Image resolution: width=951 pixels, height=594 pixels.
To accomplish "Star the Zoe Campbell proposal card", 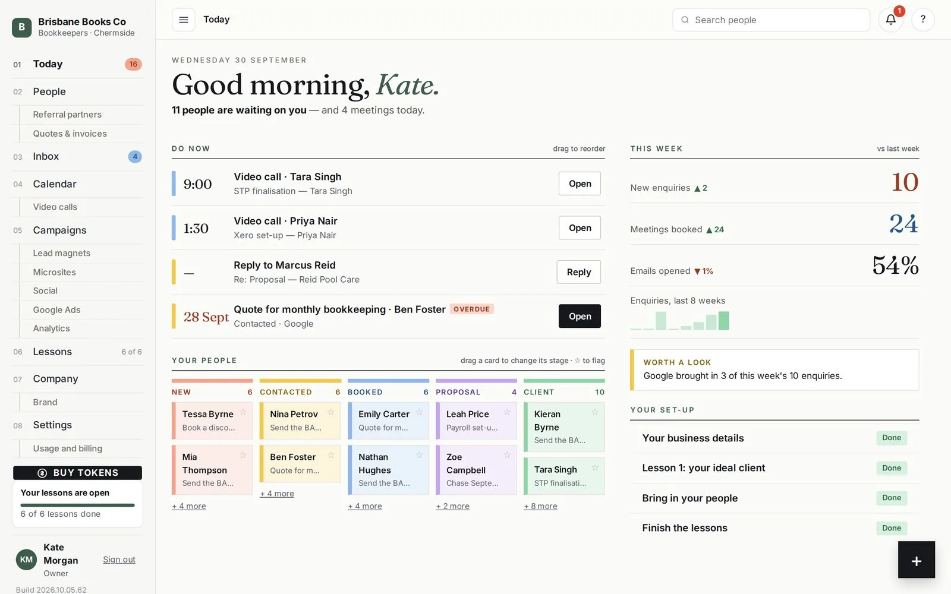I will 507,455.
